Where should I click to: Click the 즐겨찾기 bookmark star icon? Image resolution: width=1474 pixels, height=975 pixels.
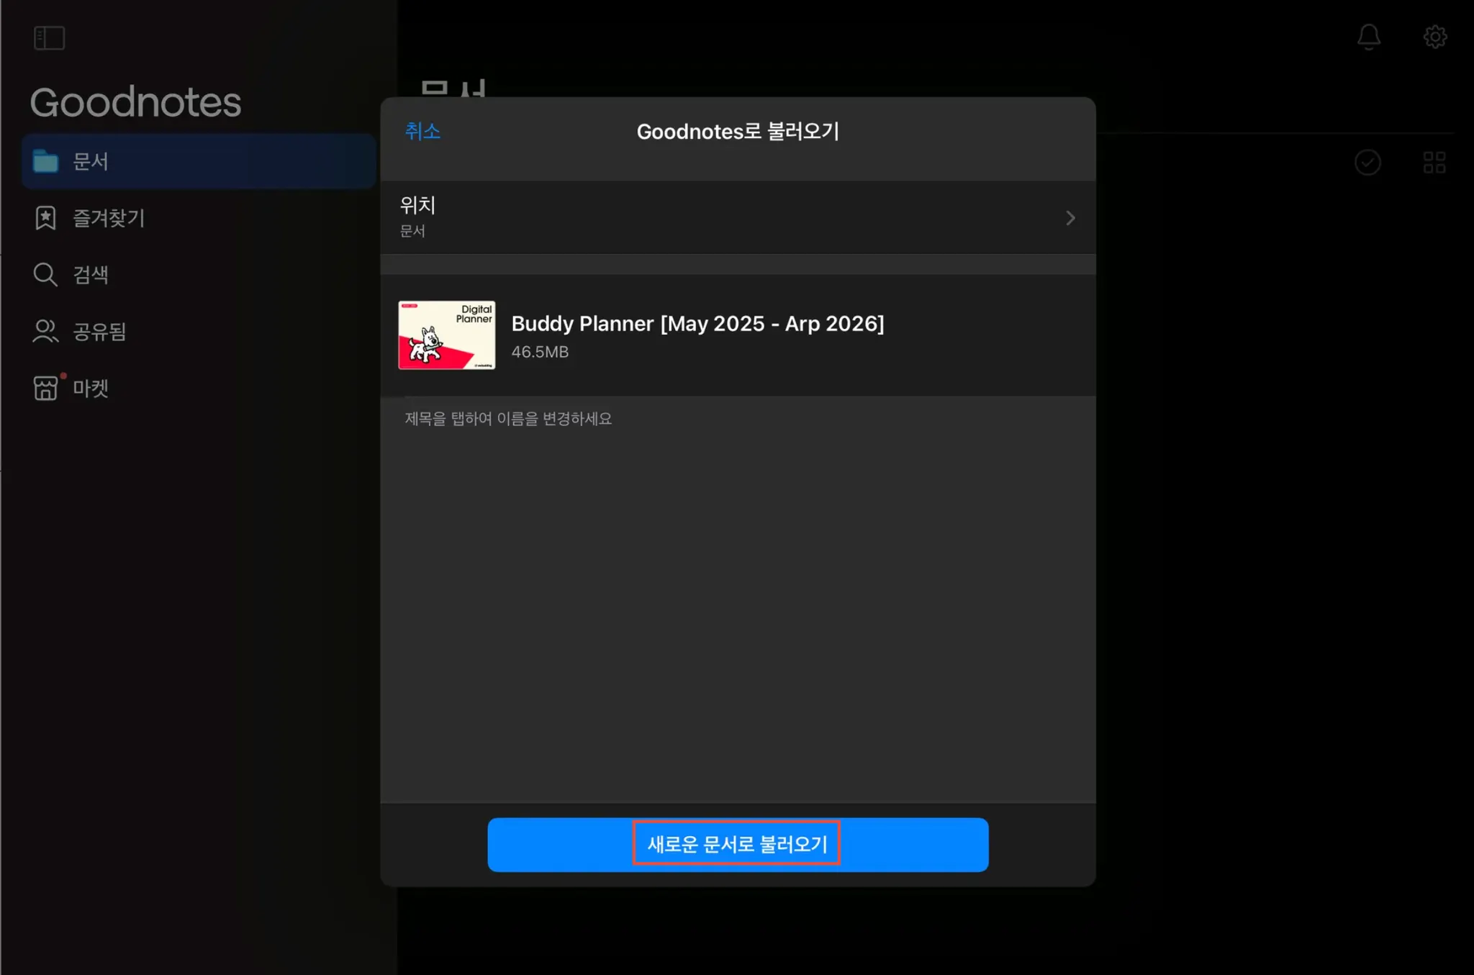point(45,217)
